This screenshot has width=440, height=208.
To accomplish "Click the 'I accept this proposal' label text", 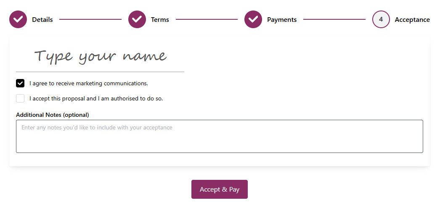I will (96, 99).
